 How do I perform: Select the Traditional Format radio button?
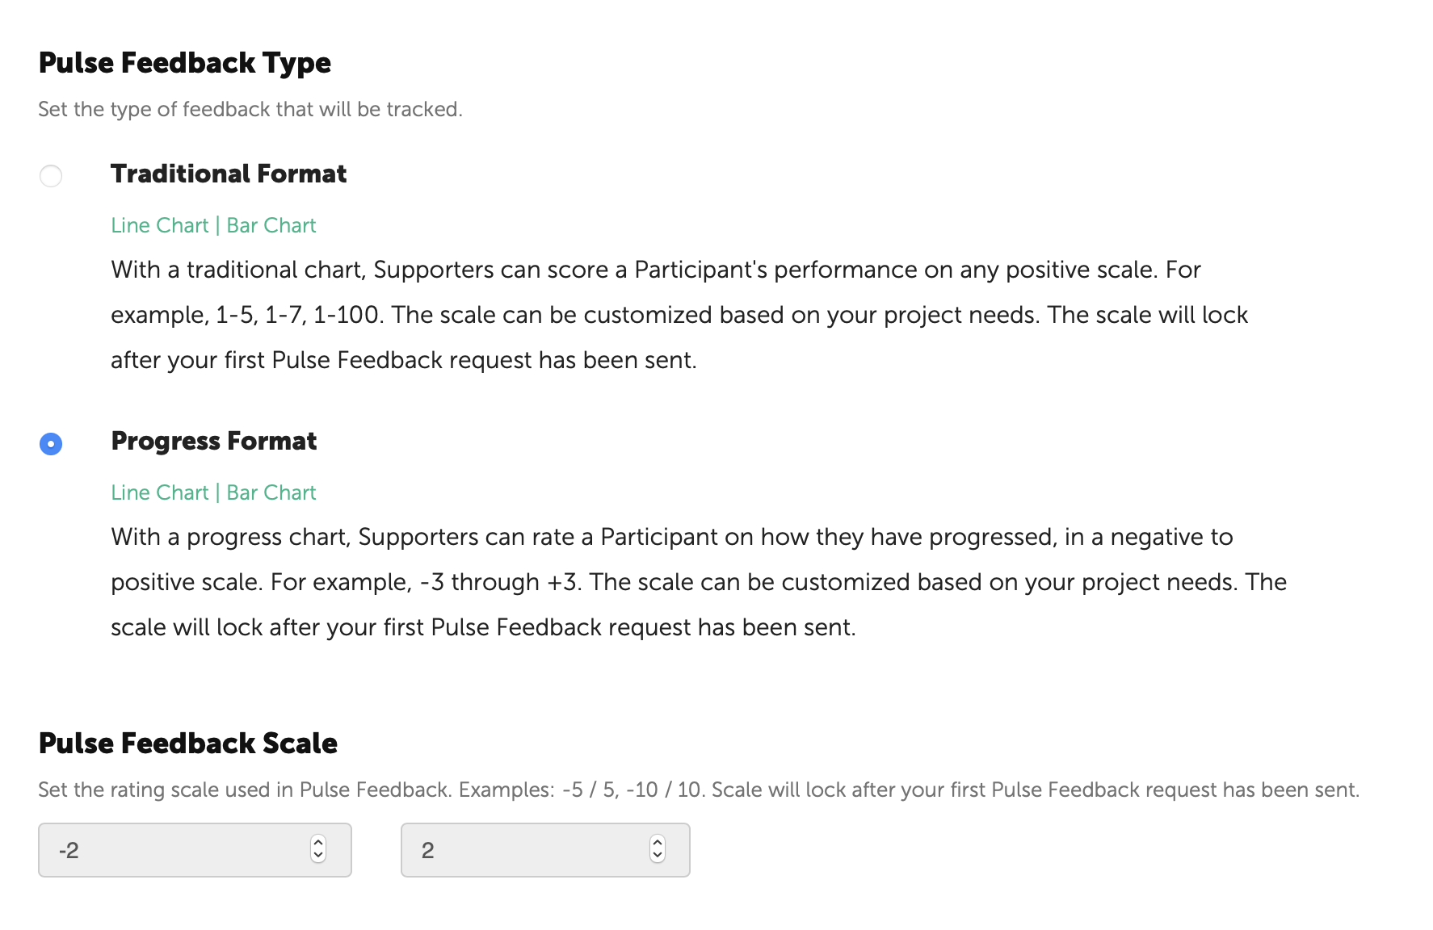(x=51, y=175)
